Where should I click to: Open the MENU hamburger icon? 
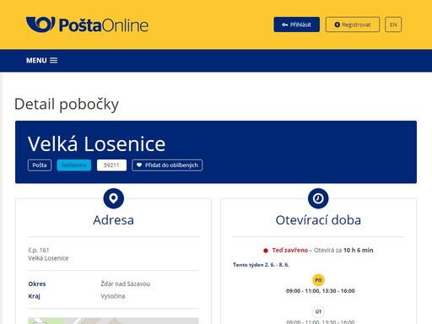click(x=53, y=61)
